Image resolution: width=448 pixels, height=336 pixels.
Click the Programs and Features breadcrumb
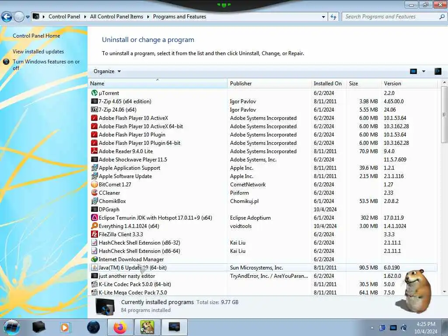point(179,17)
